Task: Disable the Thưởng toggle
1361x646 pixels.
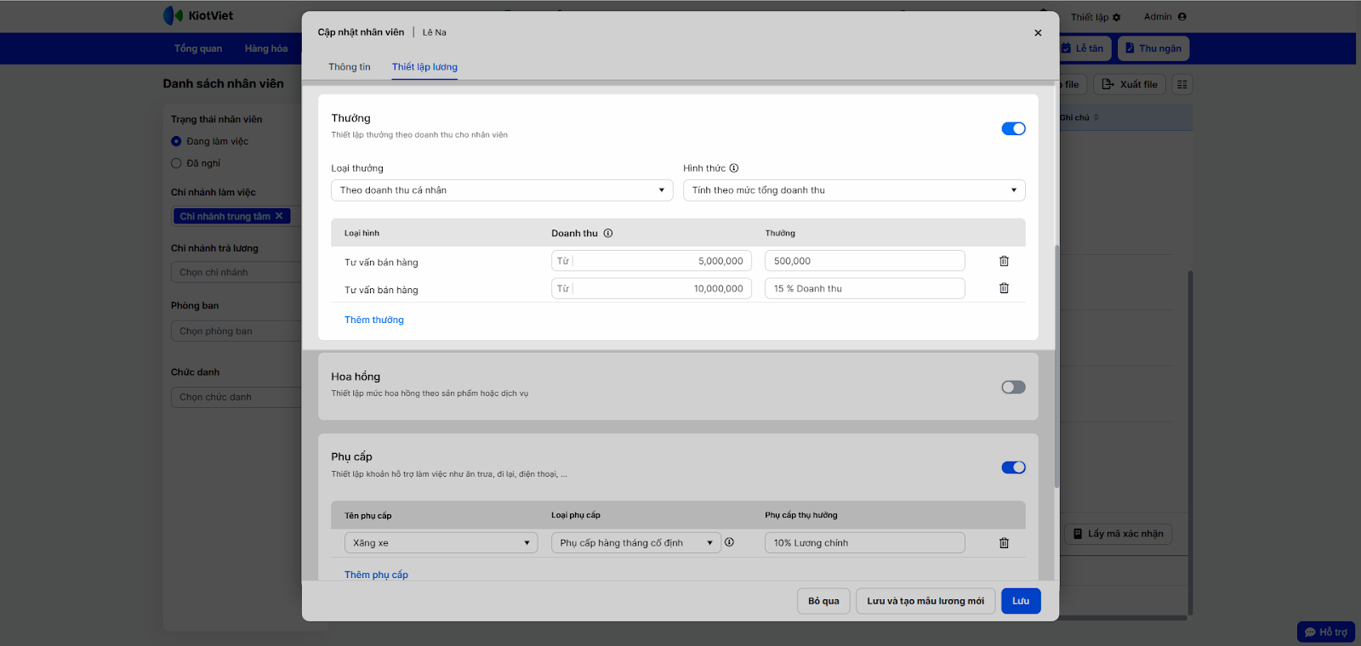Action: 1013,128
